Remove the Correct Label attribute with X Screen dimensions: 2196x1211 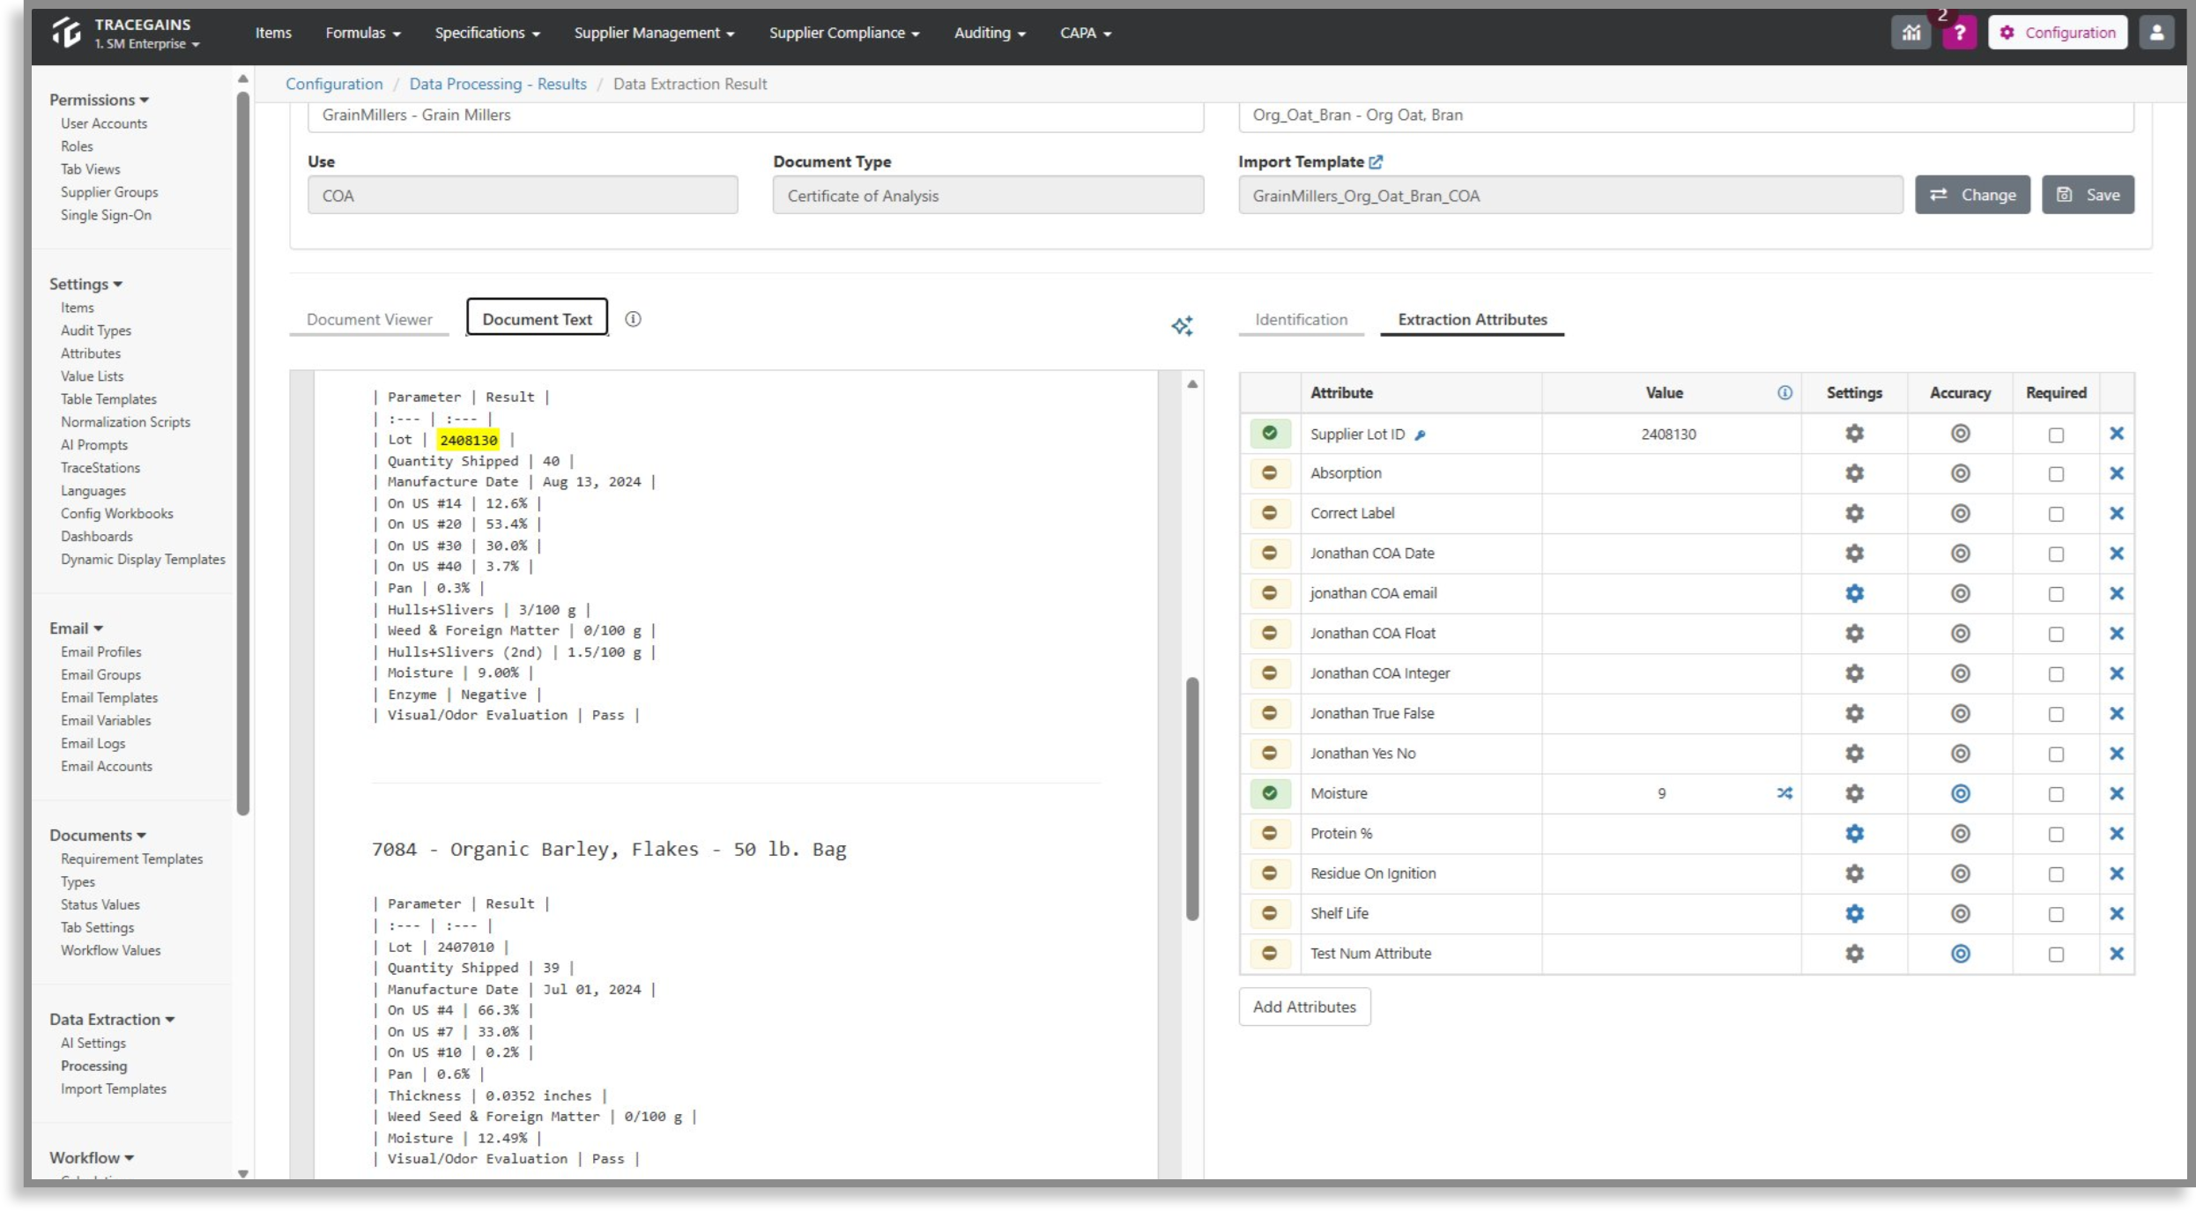pyautogui.click(x=2117, y=514)
